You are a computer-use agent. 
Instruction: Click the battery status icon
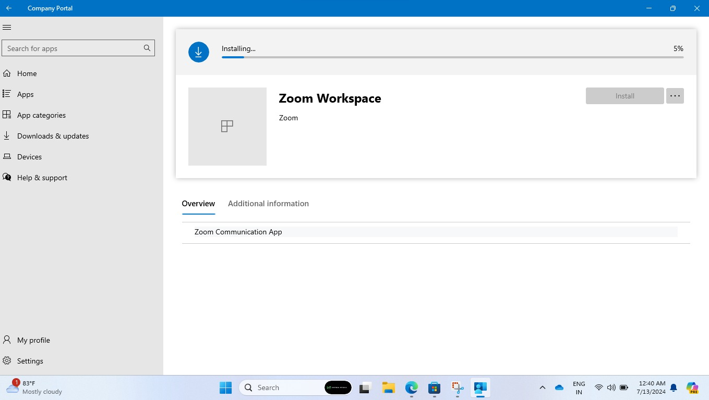[x=624, y=387]
